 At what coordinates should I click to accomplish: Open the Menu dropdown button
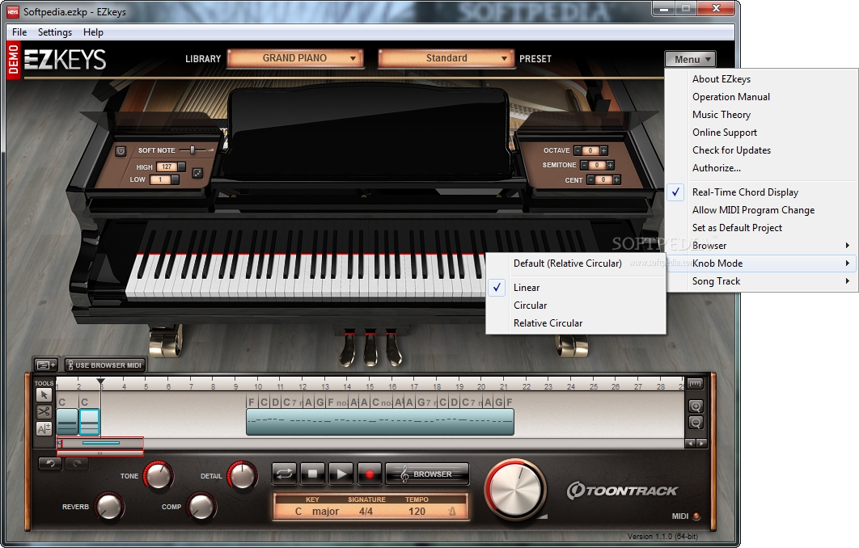(690, 59)
